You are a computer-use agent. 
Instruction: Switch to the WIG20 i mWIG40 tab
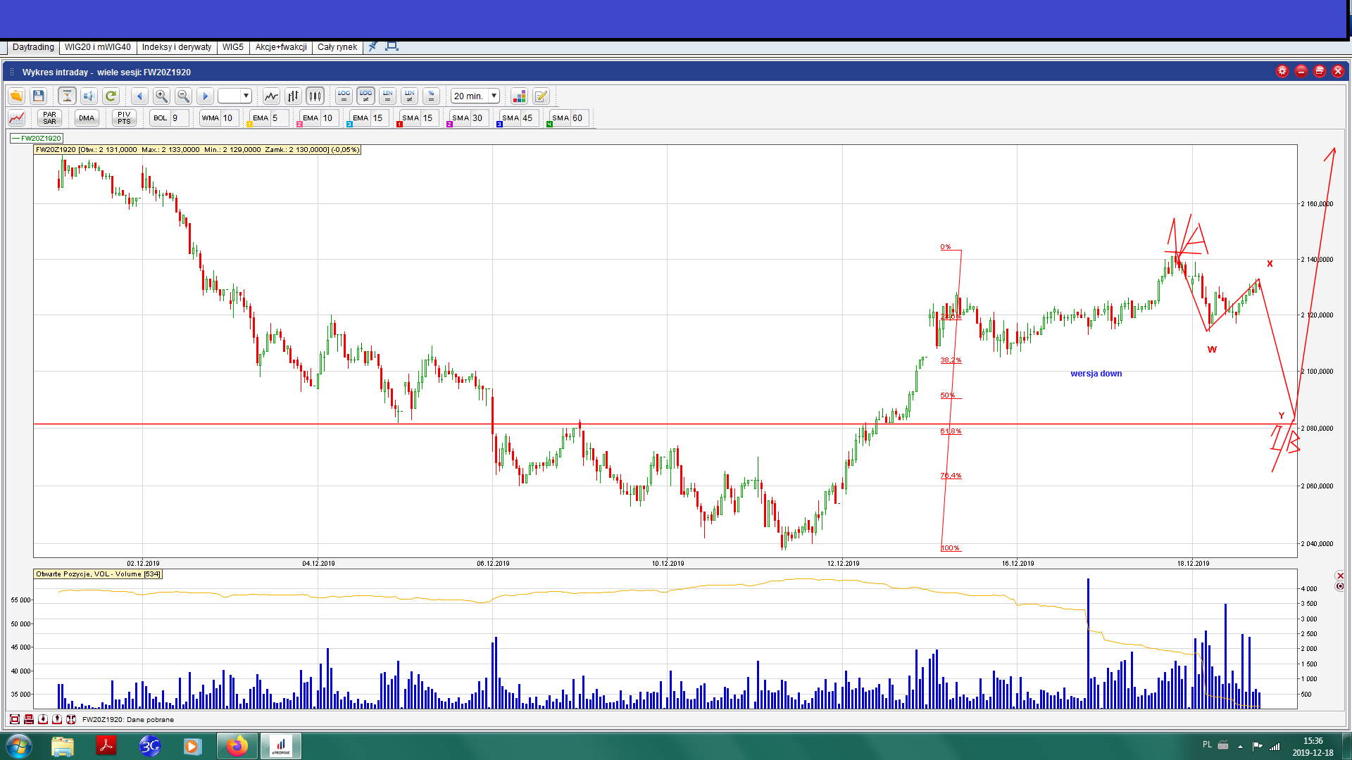(x=97, y=47)
